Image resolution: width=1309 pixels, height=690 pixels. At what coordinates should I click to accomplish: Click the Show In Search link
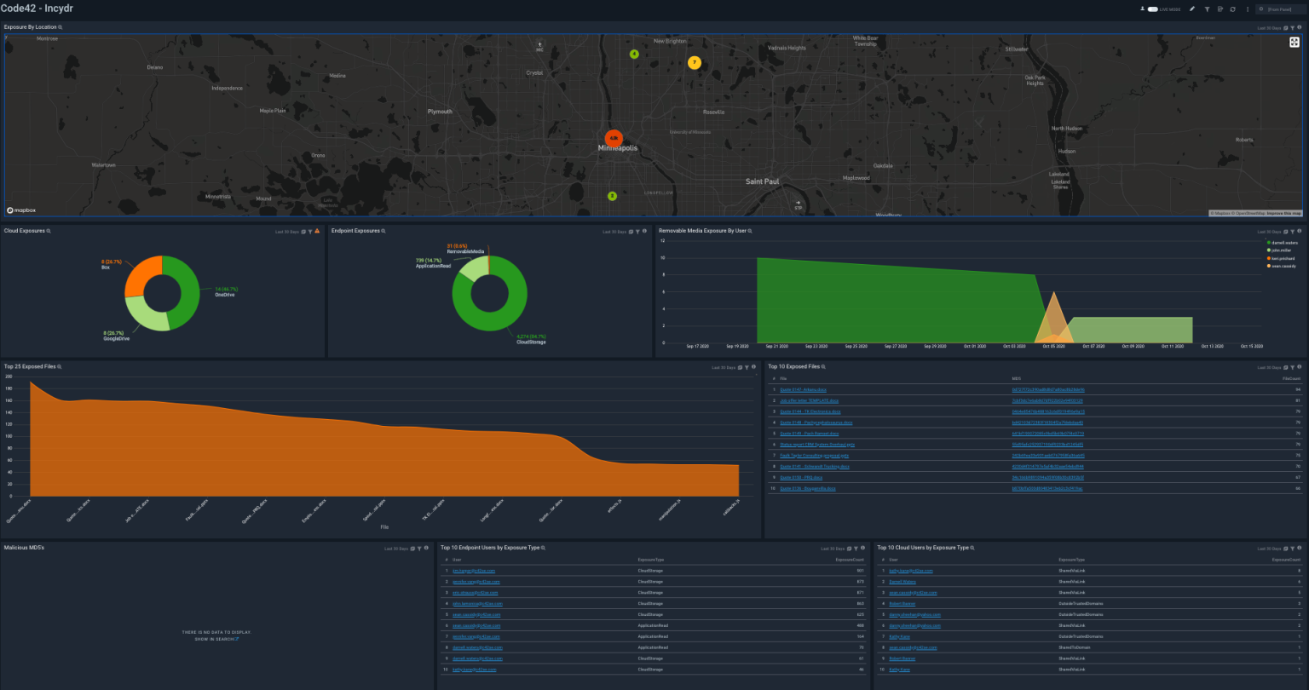pyautogui.click(x=216, y=639)
